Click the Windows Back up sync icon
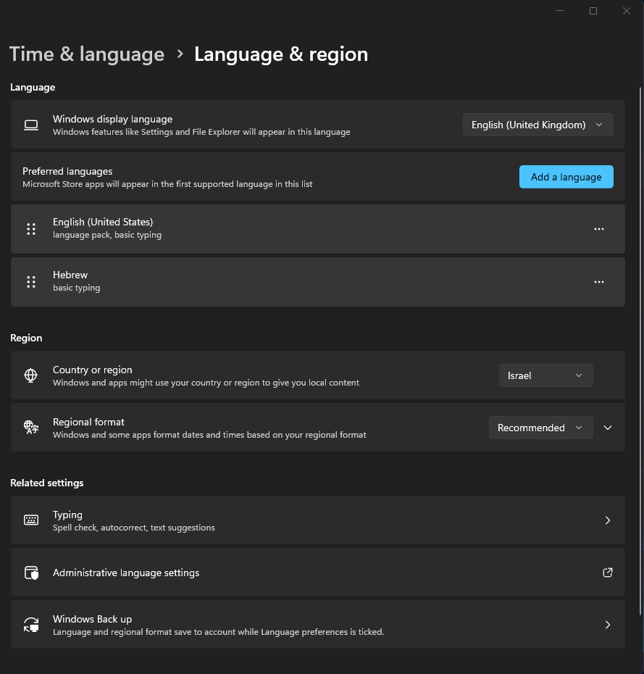 31,625
